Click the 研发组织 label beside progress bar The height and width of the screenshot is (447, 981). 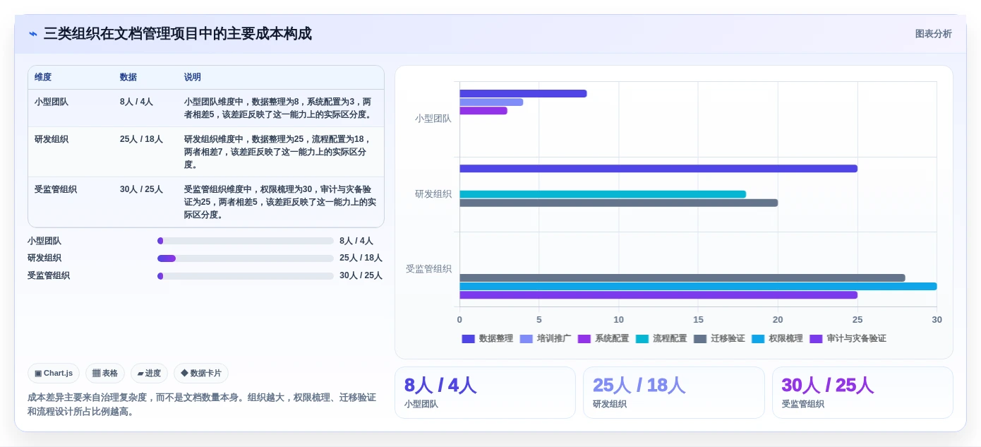pyautogui.click(x=44, y=258)
